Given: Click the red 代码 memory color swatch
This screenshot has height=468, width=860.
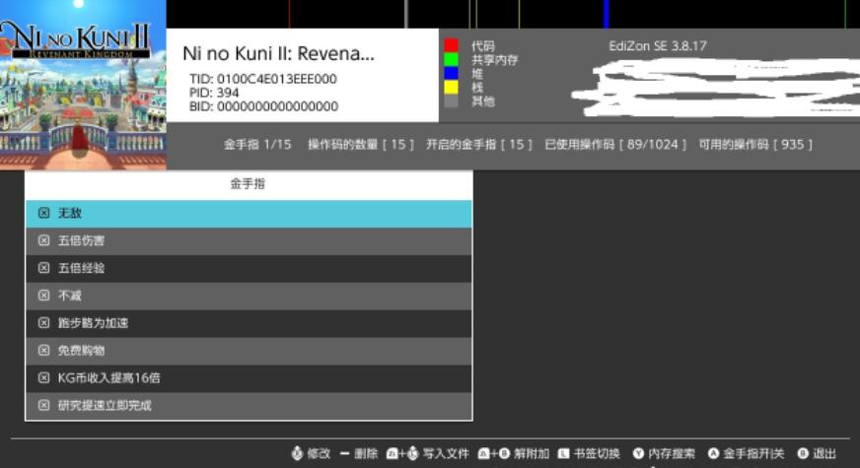Looking at the screenshot, I should [451, 45].
